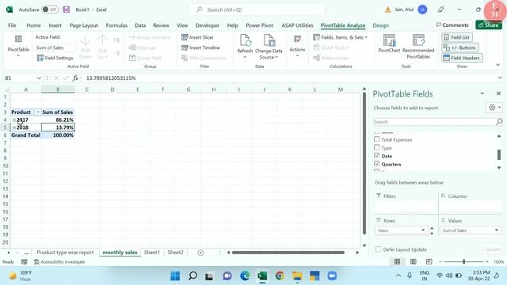The height and width of the screenshot is (285, 507).
Task: Open the Actions menu
Action: (x=297, y=46)
